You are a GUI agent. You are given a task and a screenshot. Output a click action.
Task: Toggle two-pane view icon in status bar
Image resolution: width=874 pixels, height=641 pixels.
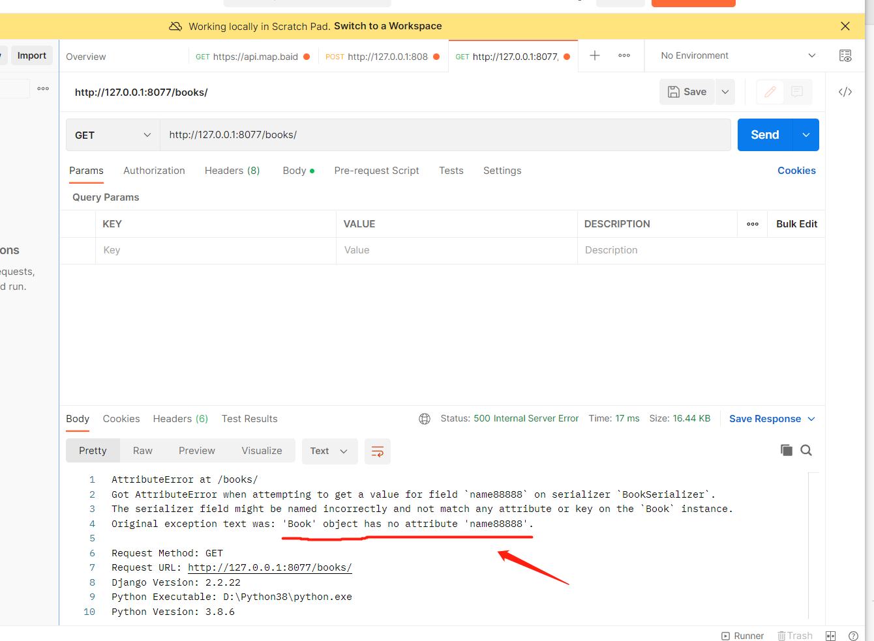[x=830, y=636]
